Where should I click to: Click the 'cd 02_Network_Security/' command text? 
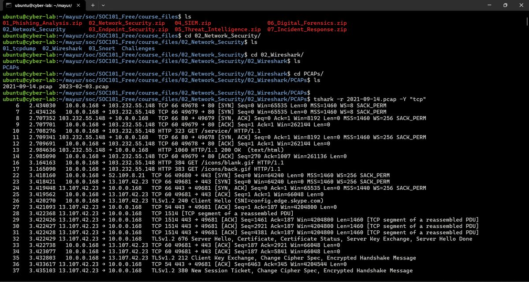223,35
